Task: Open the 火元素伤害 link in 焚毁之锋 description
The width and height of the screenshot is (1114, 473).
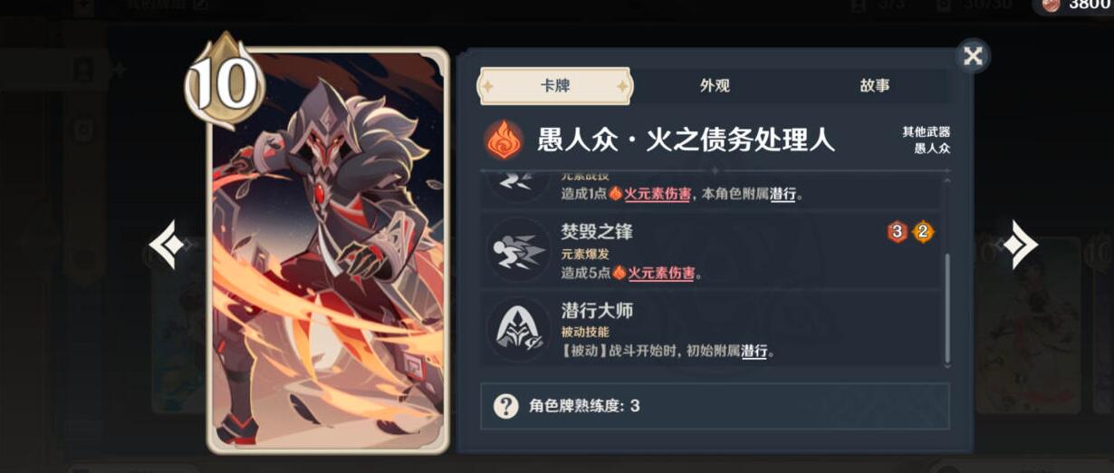Action: click(660, 273)
